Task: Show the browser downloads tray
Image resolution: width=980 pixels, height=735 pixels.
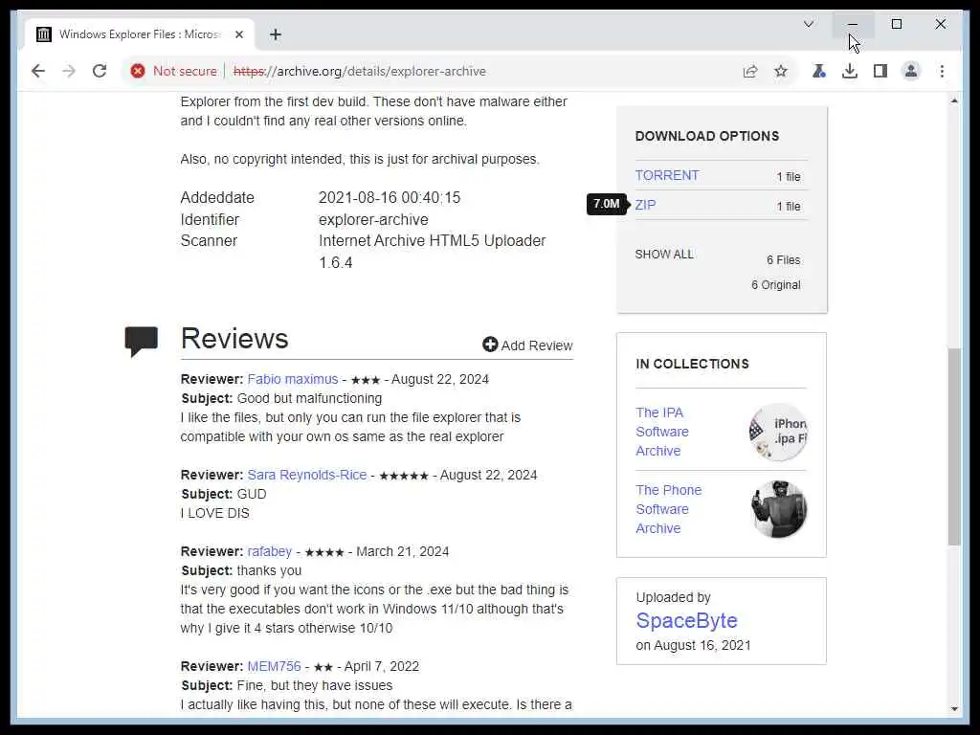Action: point(850,71)
